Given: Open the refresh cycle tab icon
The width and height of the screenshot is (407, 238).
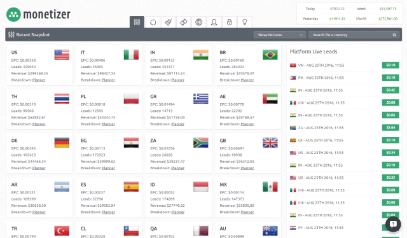Looking at the screenshot, I should coord(153,22).
